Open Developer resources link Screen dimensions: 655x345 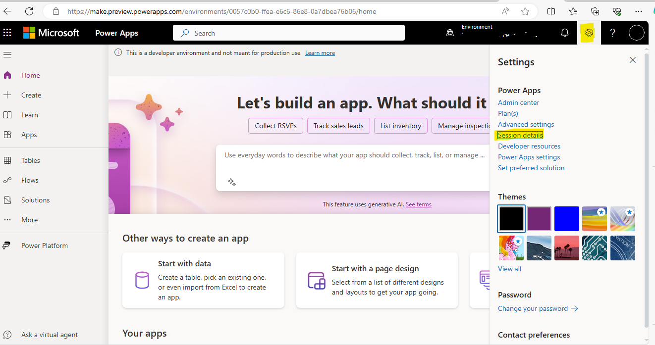(529, 146)
